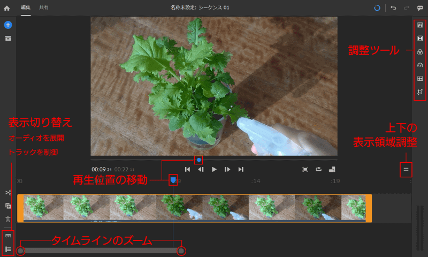Toggle loop playback icon
Screen dimensions: 428x257
318,169
